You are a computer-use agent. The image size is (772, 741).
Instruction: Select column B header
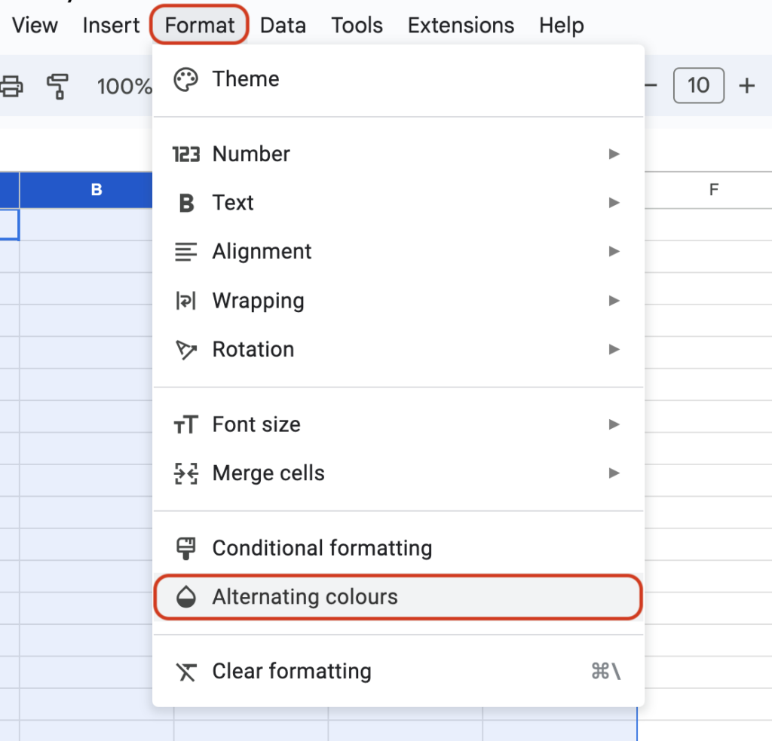click(x=94, y=190)
